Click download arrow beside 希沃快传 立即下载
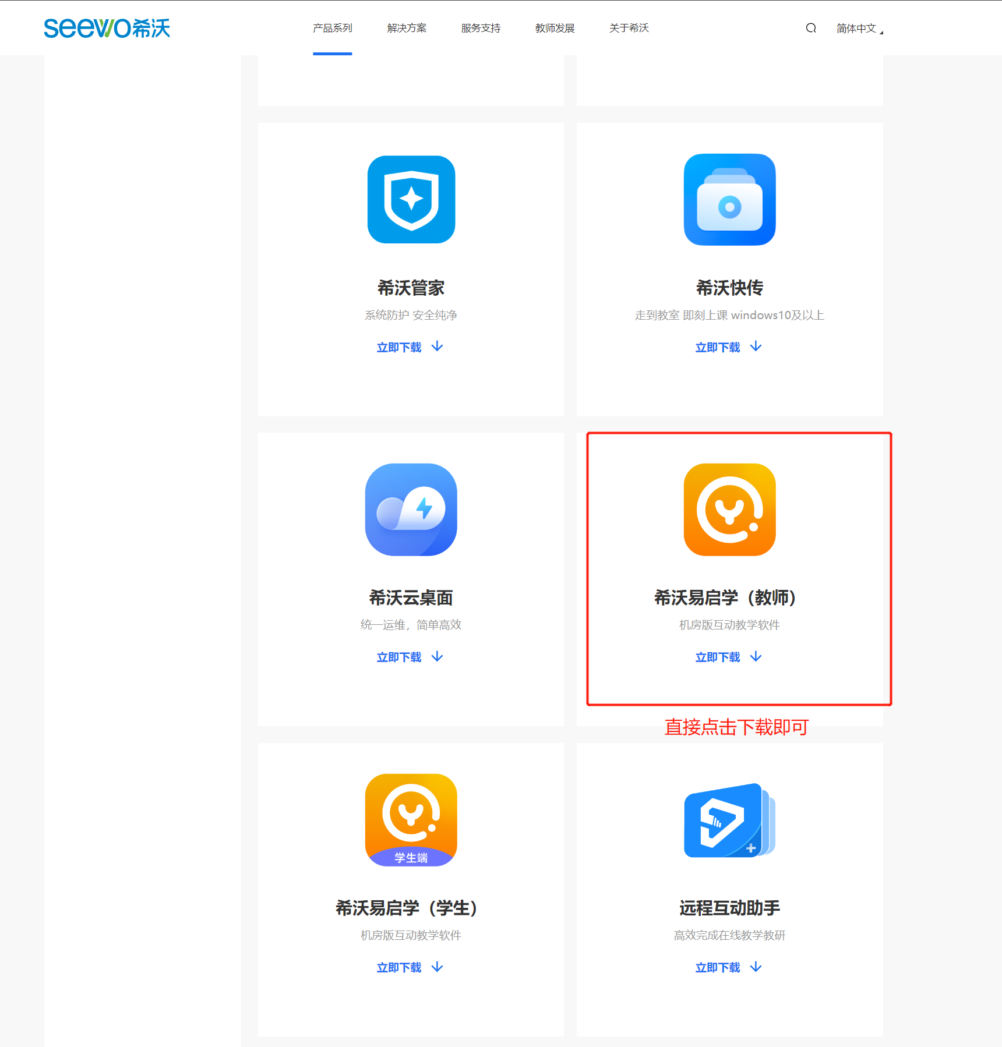 756,346
